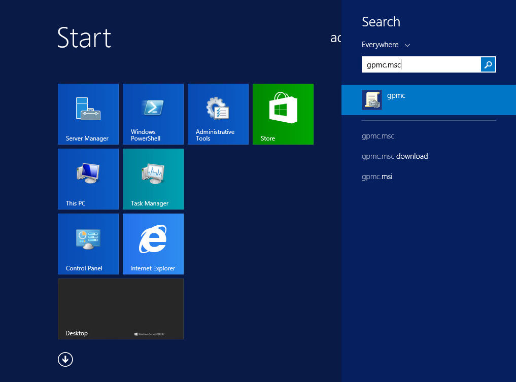Click into the gpmc.msc search box

tap(421, 64)
